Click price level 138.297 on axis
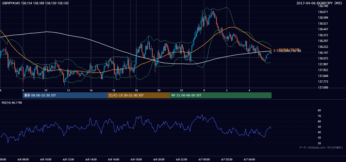Viewport: 346px width, 162px height. (x=323, y=41)
